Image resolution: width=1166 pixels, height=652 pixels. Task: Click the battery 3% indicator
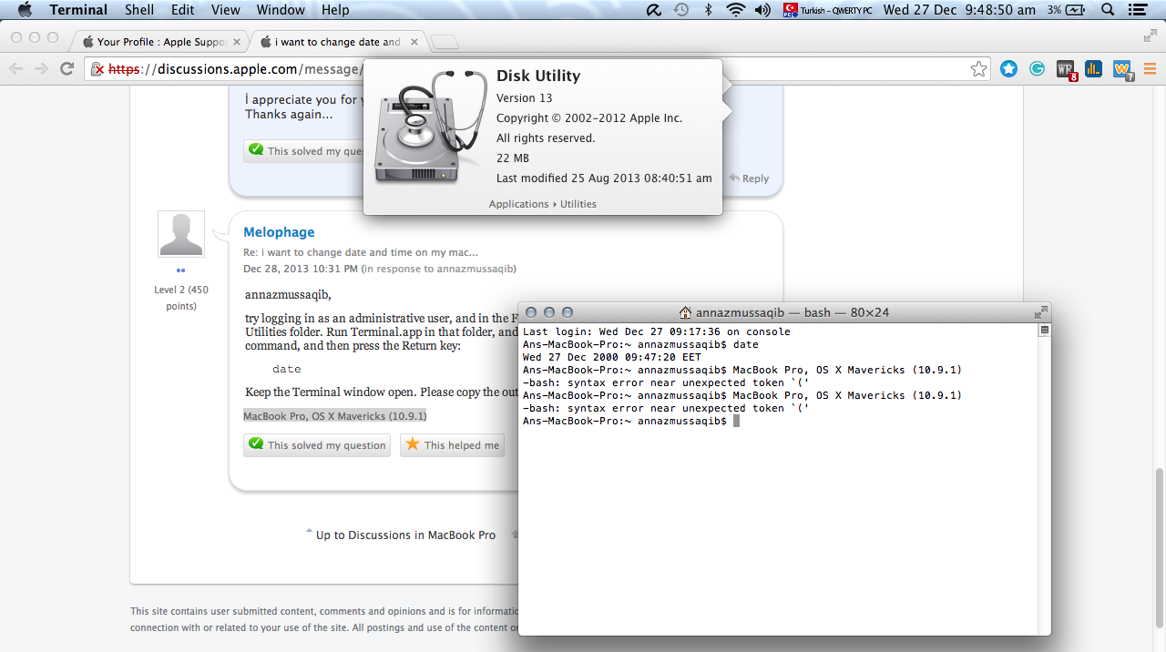[1066, 10]
